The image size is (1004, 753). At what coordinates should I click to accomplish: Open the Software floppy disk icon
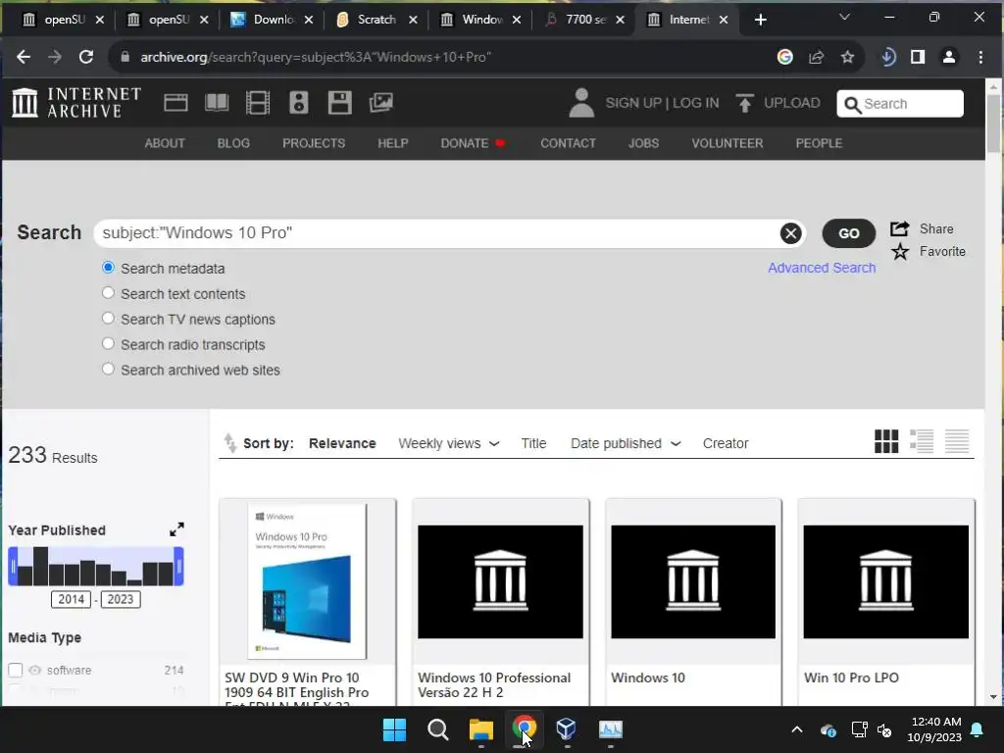pyautogui.click(x=339, y=102)
